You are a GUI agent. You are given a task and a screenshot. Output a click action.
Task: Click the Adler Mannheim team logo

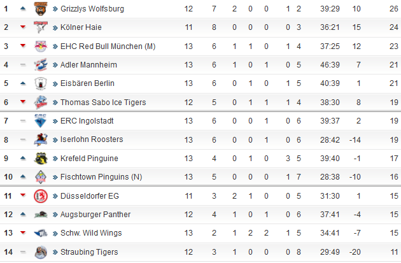[x=41, y=65]
